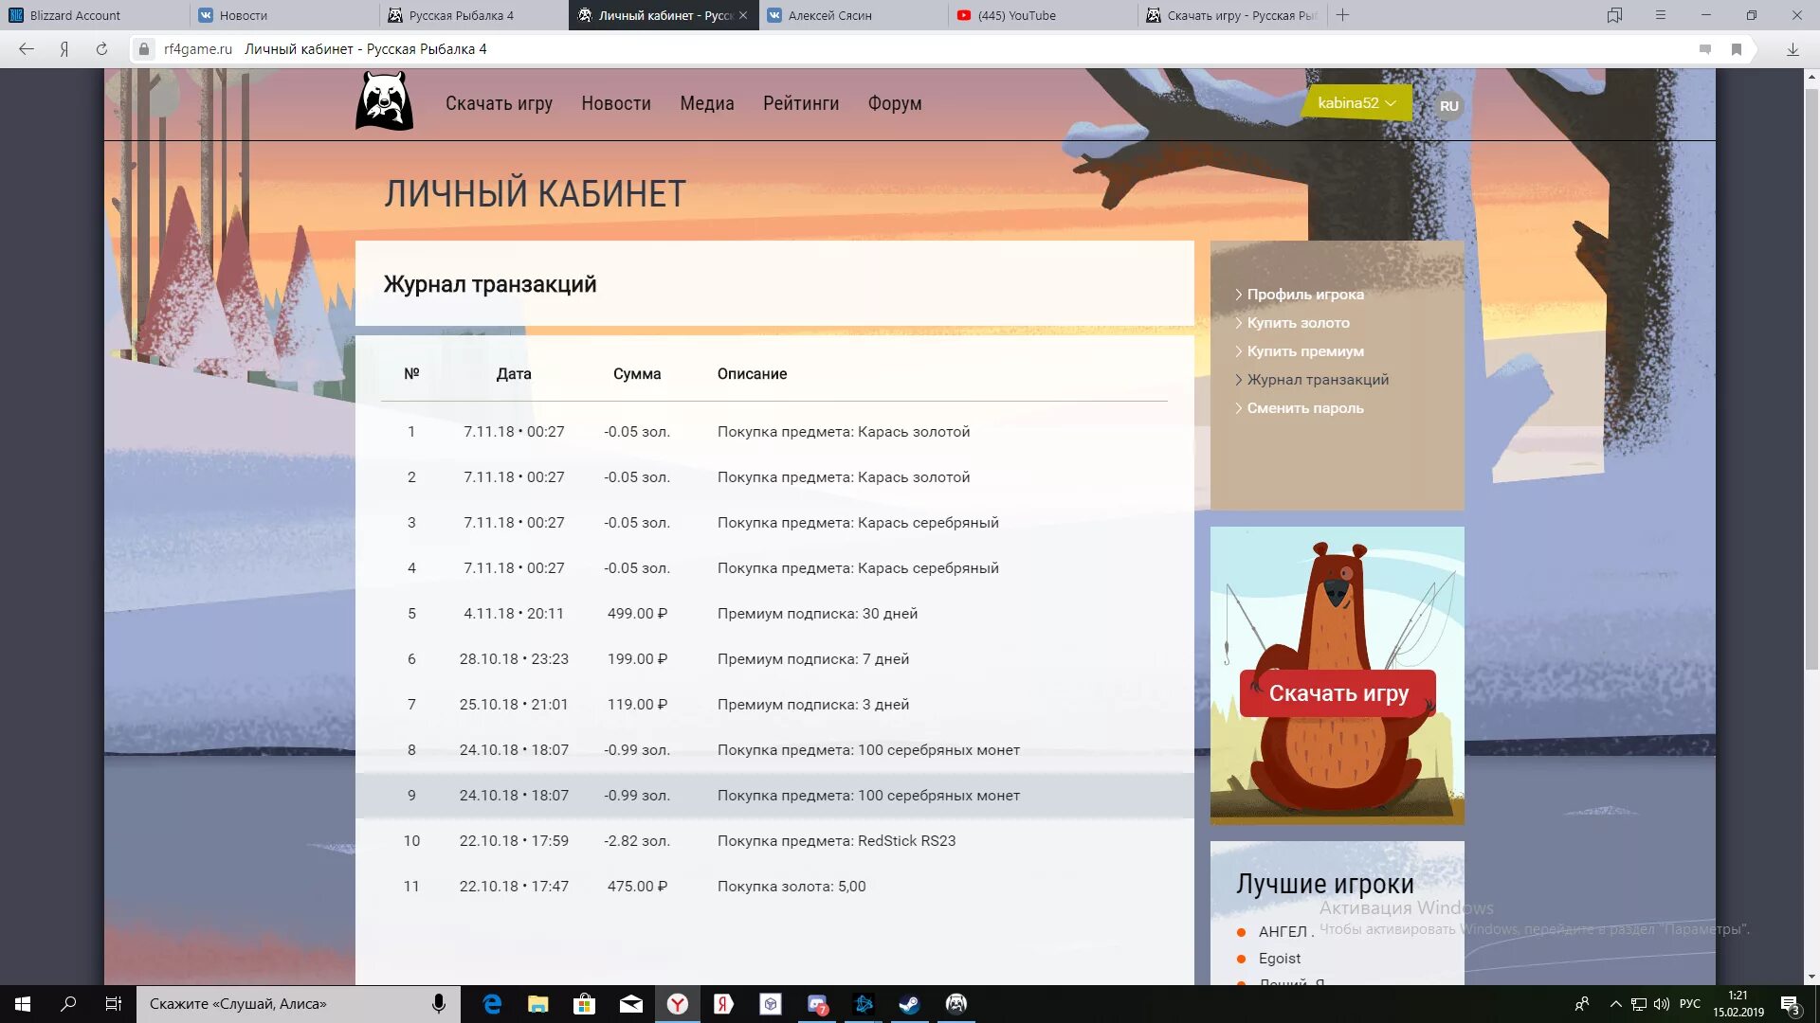Click the bear logo in site header
The height and width of the screenshot is (1023, 1820).
(x=384, y=102)
